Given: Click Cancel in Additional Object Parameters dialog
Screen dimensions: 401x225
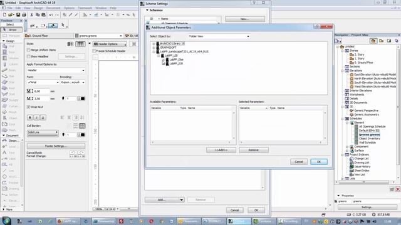Looking at the screenshot, I should 299,162.
